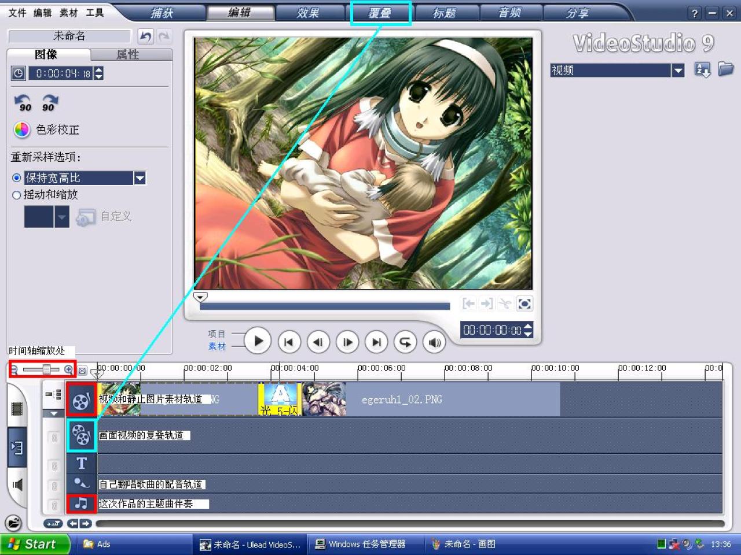This screenshot has height=555, width=741.
Task: Select the keep aspect ratio radio button
Action: 17,178
